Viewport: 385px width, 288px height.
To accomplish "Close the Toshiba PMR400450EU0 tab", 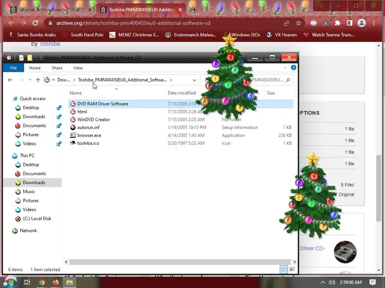I will click(x=180, y=10).
